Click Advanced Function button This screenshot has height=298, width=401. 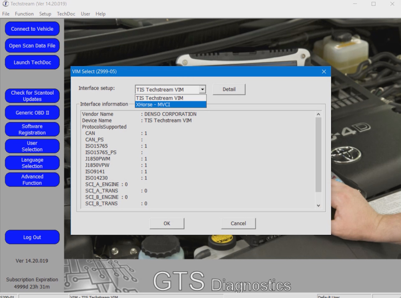[x=32, y=179]
